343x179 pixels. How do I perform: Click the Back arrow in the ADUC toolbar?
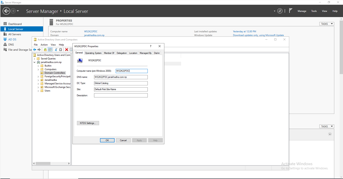[34, 50]
